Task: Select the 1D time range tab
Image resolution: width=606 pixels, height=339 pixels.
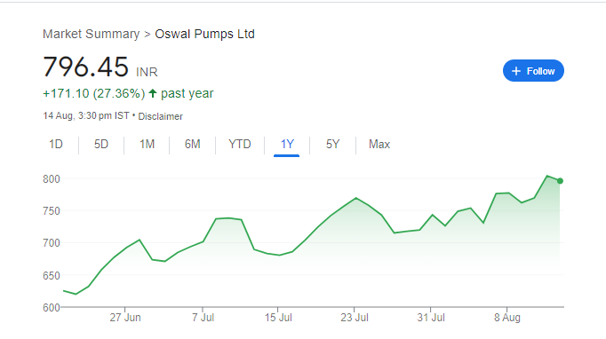Action: click(56, 144)
